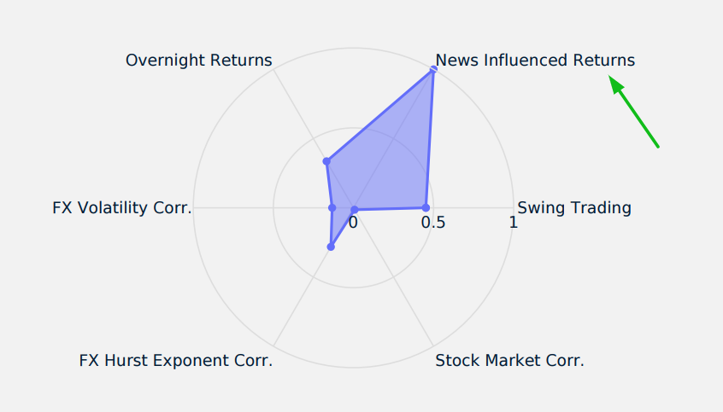
Task: Click the radial tick label "0"
Action: tap(353, 223)
